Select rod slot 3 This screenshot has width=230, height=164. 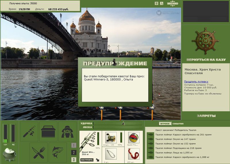pos(74,160)
